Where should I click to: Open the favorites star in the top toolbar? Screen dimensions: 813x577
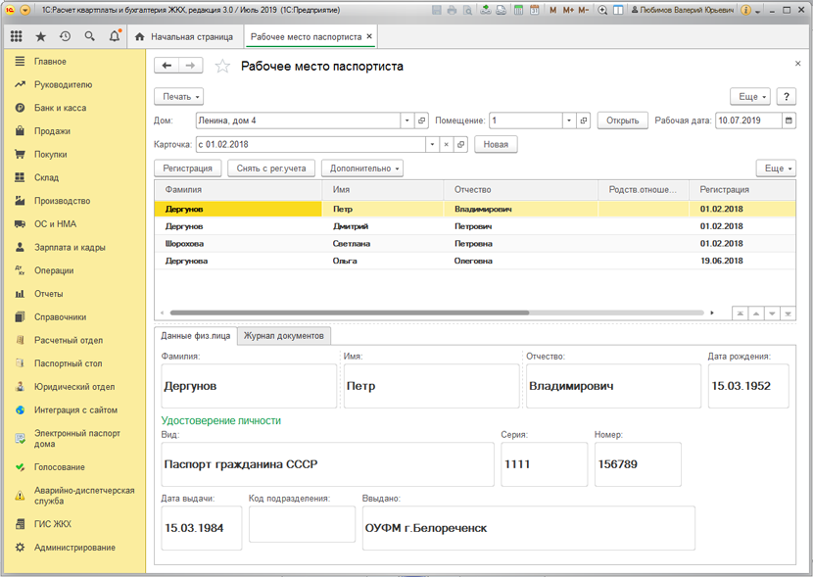[x=41, y=36]
